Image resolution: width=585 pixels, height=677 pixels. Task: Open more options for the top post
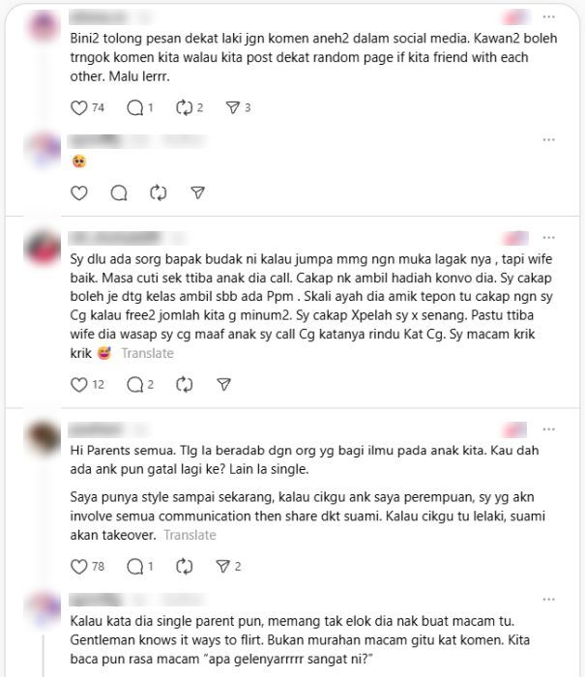(548, 16)
